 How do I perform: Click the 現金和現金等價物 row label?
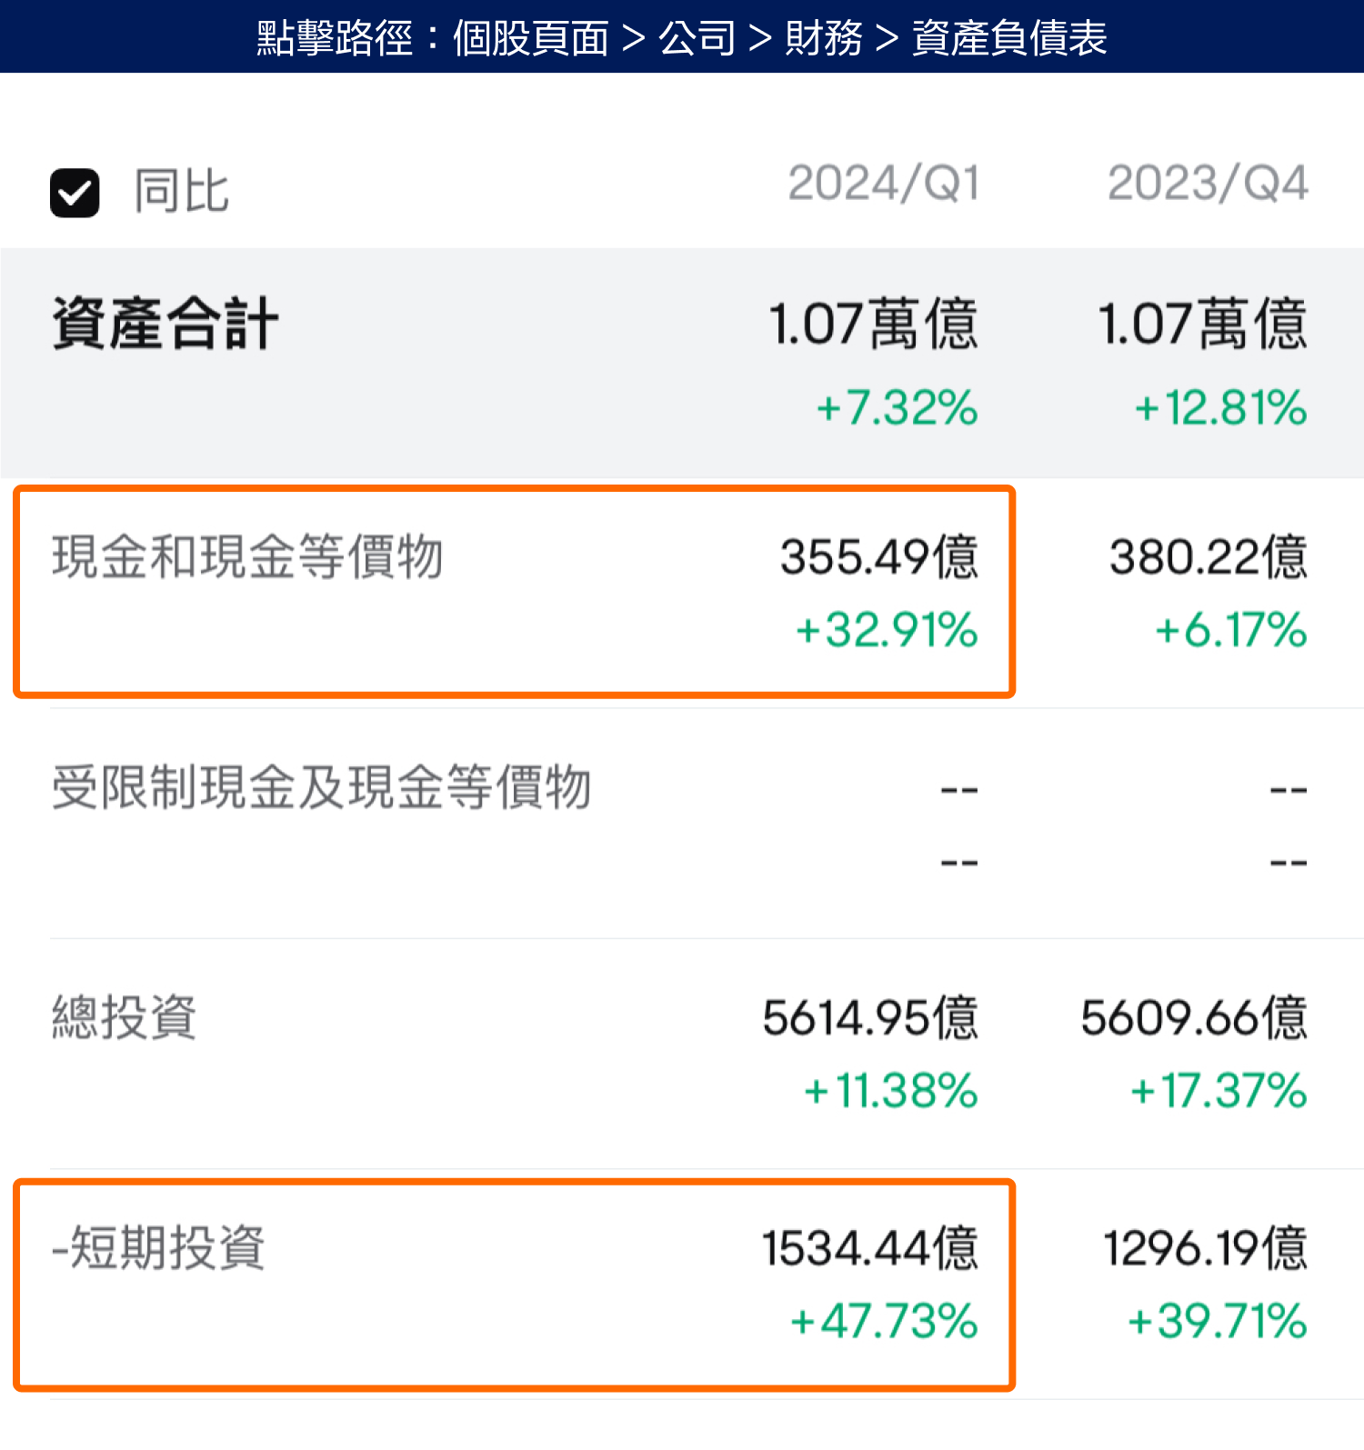coord(247,557)
